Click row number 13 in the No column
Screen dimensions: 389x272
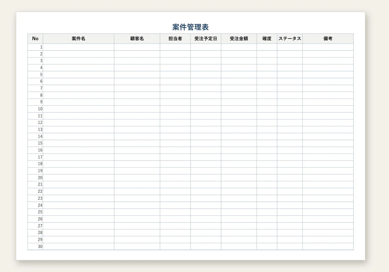(35, 130)
